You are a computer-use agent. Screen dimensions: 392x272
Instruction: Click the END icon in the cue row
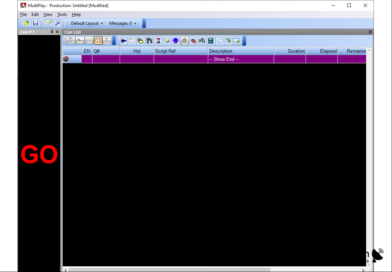click(x=66, y=59)
